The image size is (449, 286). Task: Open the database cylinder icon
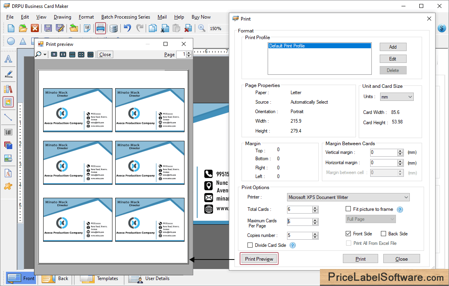(x=114, y=28)
